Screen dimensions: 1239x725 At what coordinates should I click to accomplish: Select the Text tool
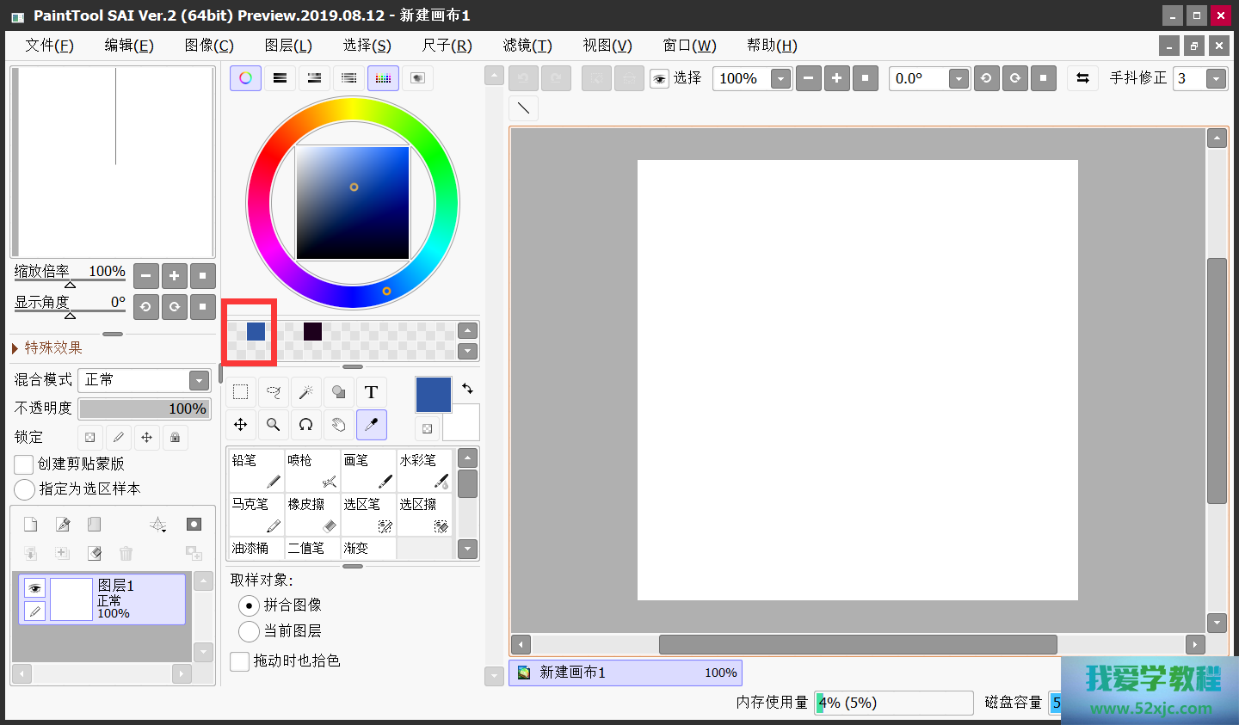click(x=371, y=393)
